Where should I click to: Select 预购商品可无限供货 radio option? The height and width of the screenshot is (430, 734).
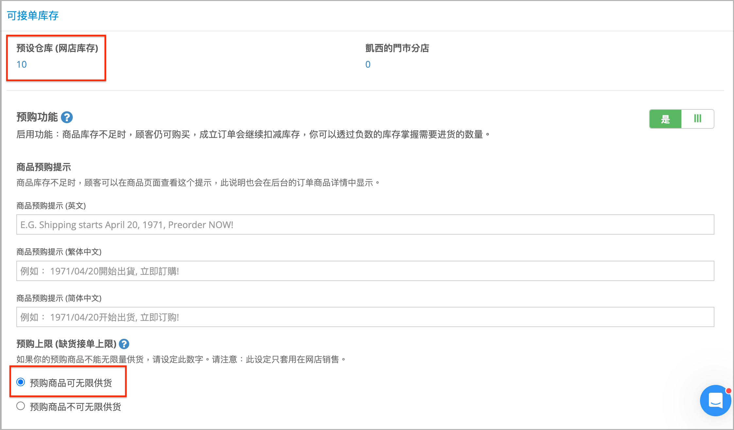[x=21, y=382]
